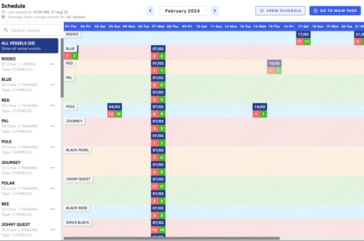Click the timeline horizontal scrollbar
The height and width of the screenshot is (241, 364).
point(172,238)
